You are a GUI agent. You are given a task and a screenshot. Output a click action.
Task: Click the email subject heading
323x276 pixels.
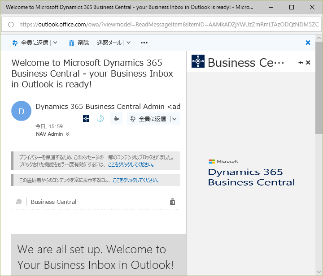coord(92,73)
